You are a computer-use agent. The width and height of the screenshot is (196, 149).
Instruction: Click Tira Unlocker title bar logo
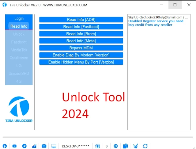[x=5, y=5]
